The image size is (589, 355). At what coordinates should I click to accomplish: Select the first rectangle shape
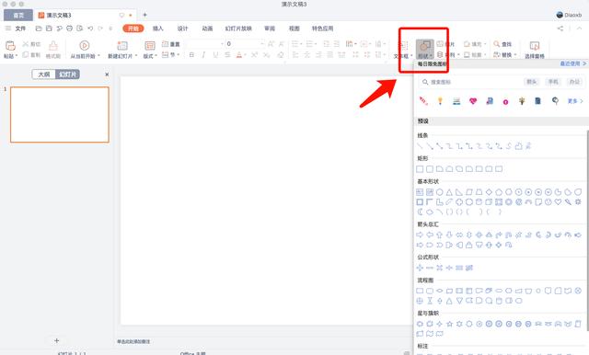click(x=420, y=169)
